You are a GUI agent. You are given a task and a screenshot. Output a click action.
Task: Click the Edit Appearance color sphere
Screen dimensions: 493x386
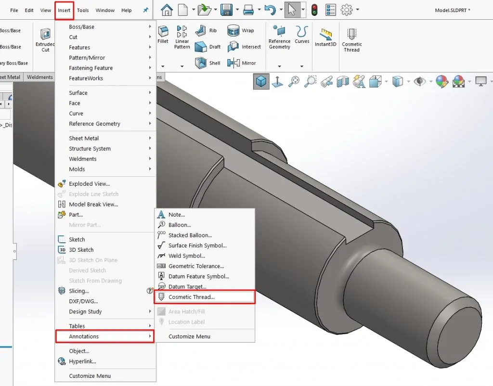click(x=442, y=81)
